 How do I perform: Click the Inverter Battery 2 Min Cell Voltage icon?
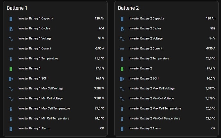[122, 99]
